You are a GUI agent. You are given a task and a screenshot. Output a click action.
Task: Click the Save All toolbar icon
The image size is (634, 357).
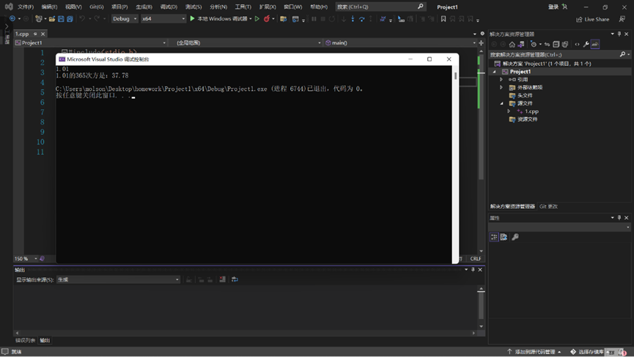(x=70, y=18)
